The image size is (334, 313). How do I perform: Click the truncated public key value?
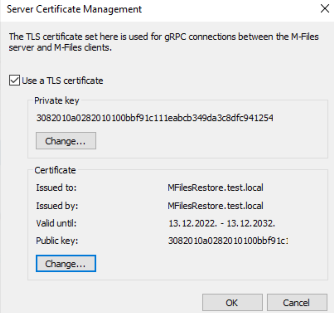pyautogui.click(x=228, y=241)
